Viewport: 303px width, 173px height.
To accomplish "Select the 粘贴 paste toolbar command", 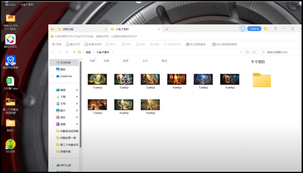I will coord(140,44).
